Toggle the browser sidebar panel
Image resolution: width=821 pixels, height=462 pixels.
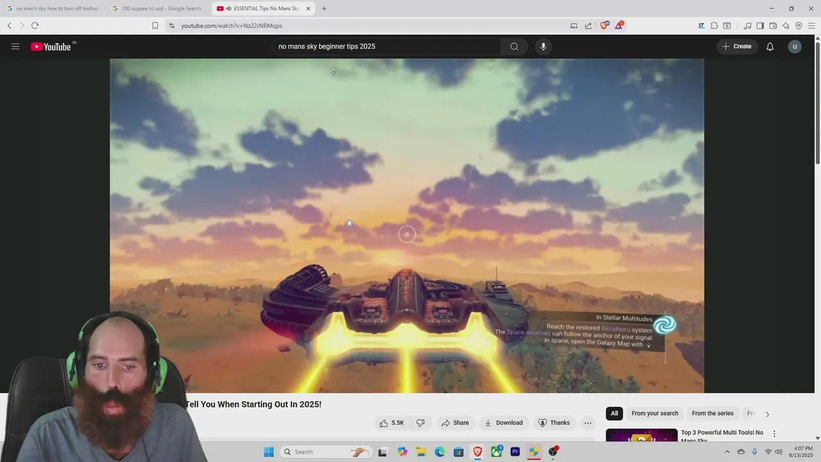pyautogui.click(x=760, y=26)
